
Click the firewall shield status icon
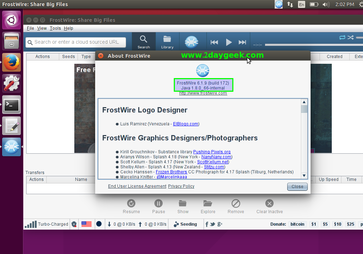74,224
